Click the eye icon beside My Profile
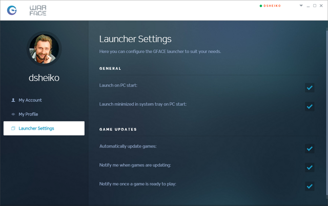Image resolution: width=328 pixels, height=206 pixels. click(x=13, y=114)
